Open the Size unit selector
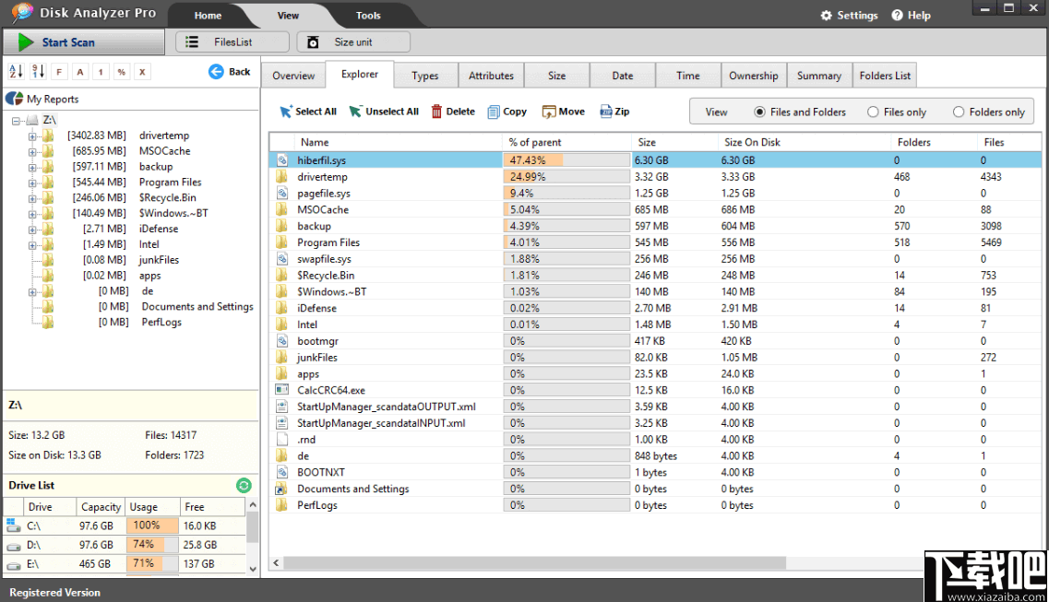Viewport: 1049px width, 602px height. (x=353, y=41)
